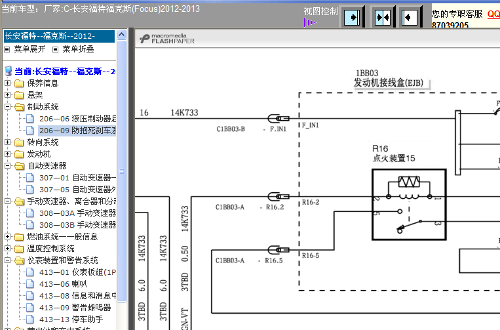This screenshot has width=500, height=330.
Task: Click the open folder icon for 自动变速器
Action: click(x=19, y=166)
